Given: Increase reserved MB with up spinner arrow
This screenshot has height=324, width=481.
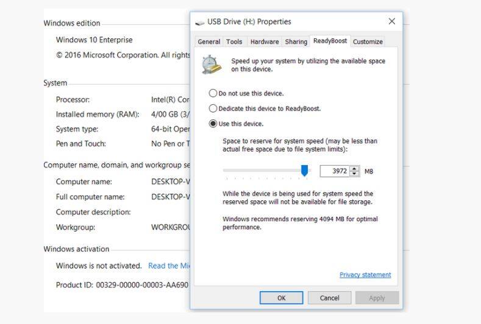Looking at the screenshot, I should pos(354,169).
